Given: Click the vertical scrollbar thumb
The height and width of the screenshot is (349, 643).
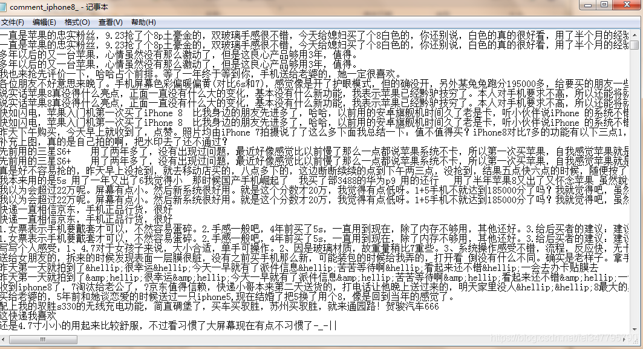Looking at the screenshot, I should [x=634, y=45].
